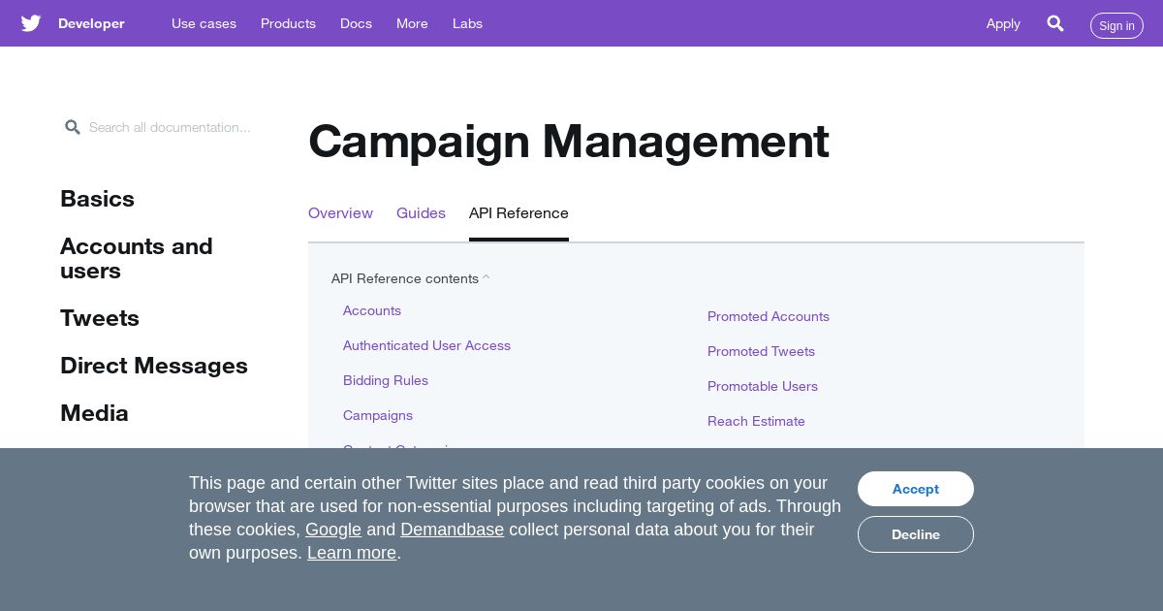The height and width of the screenshot is (611, 1163).
Task: Jump to Promotable Users reference
Action: point(763,386)
